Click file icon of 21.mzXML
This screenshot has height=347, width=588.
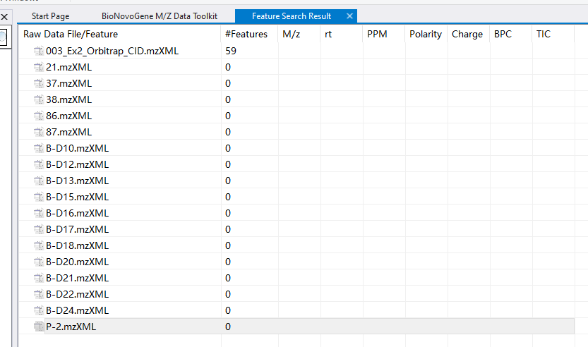point(39,67)
